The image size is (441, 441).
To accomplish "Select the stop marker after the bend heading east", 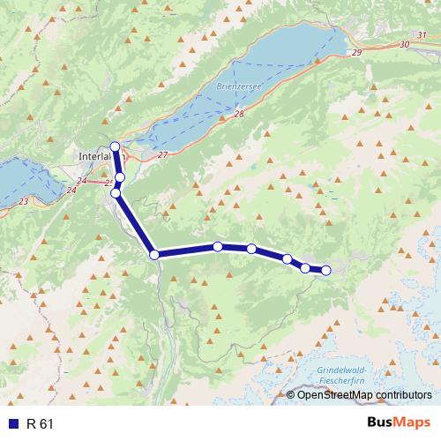I will pyautogui.click(x=218, y=247).
